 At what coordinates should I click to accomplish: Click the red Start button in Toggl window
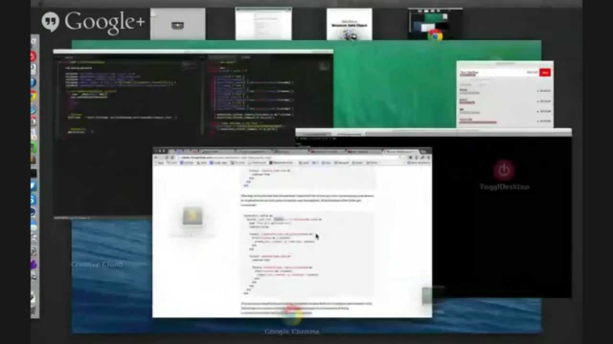545,73
